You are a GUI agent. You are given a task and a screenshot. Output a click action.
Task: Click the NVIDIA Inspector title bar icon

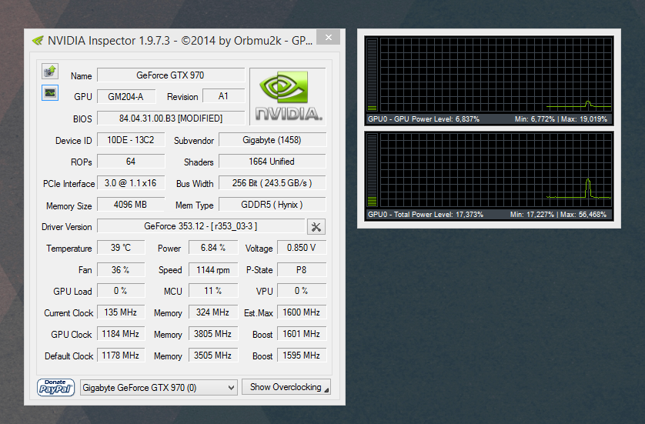pos(37,41)
